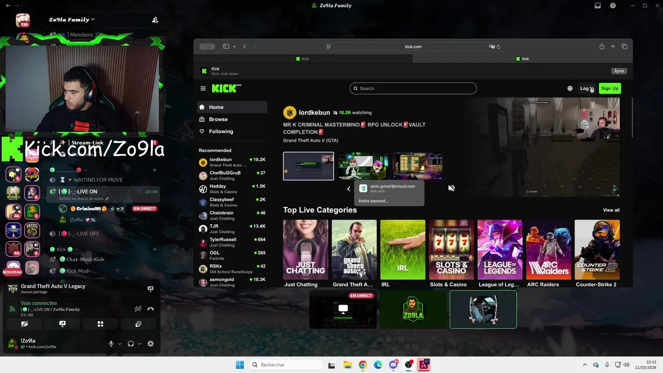Viewport: 663px width, 373px height.
Task: Click the Safari share icon
Action: [602, 47]
